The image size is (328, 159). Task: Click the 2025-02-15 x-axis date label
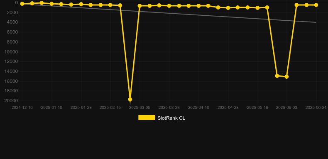(110, 108)
